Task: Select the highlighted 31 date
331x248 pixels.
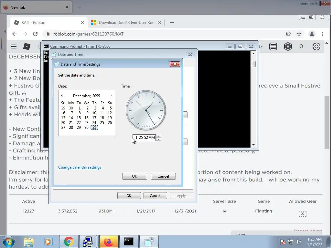Action: 94,127
